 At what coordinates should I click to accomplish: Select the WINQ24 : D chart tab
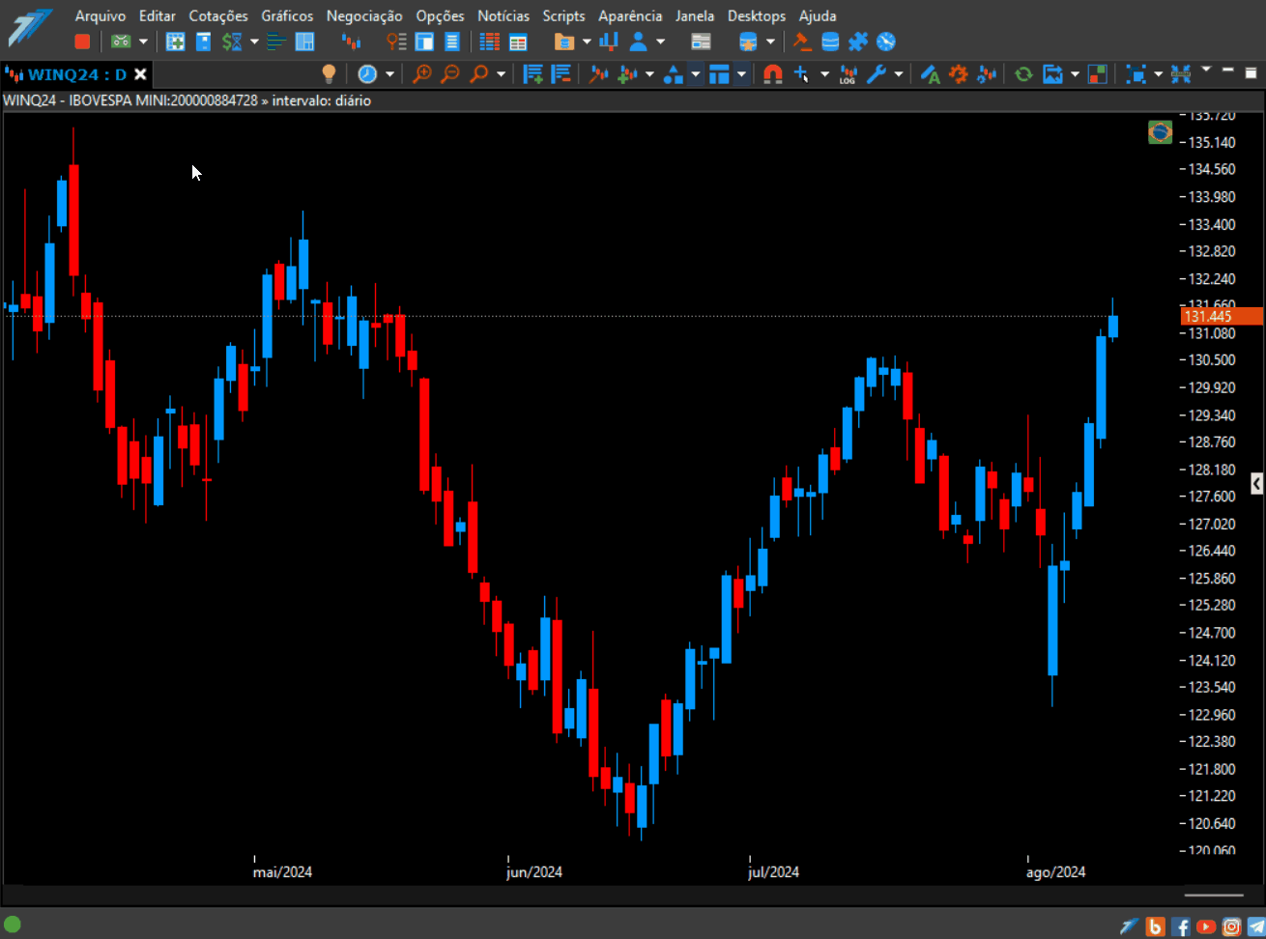pos(77,74)
